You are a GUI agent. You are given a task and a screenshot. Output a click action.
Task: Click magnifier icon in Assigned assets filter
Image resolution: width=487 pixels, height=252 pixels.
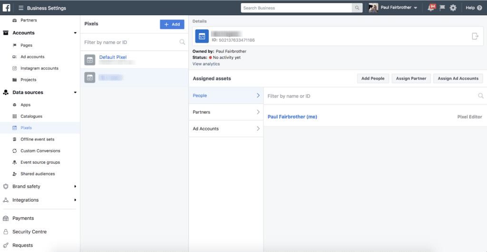(x=480, y=96)
